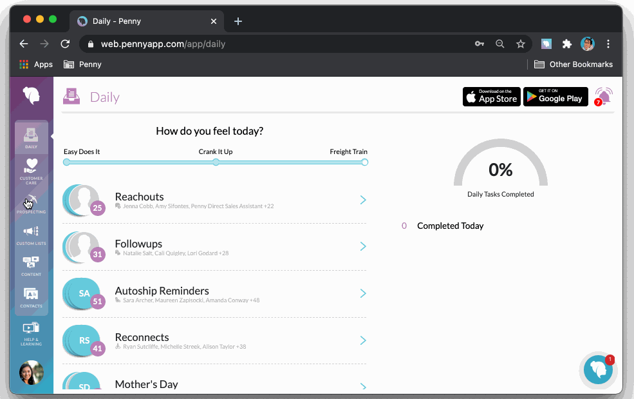
Task: Open the Prospecting sidebar icon
Action: [31, 204]
